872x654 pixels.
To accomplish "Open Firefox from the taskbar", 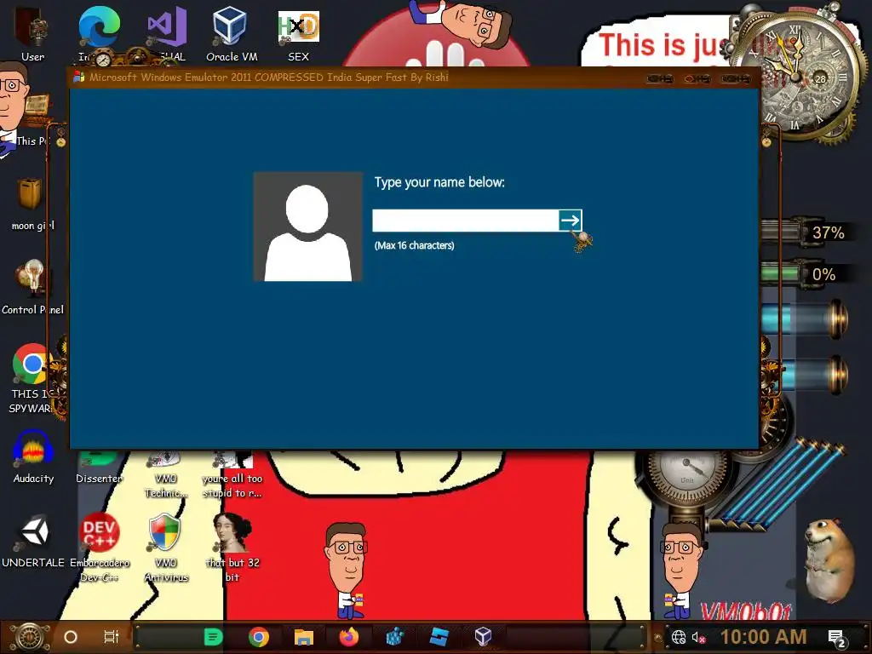I will 348,637.
